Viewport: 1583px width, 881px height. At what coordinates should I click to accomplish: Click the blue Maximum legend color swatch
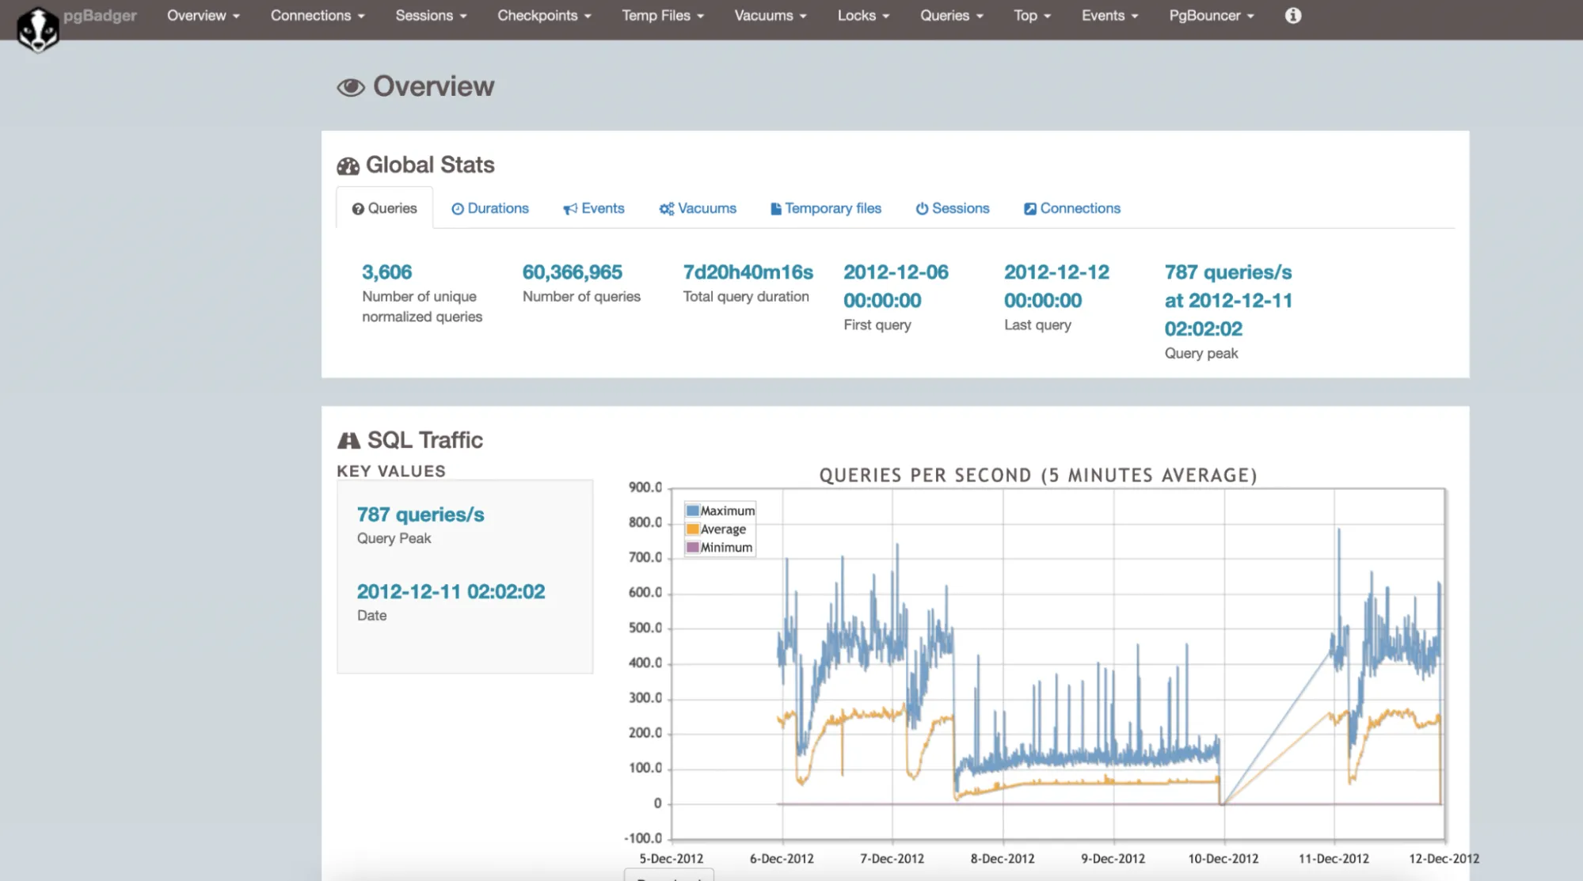point(693,511)
